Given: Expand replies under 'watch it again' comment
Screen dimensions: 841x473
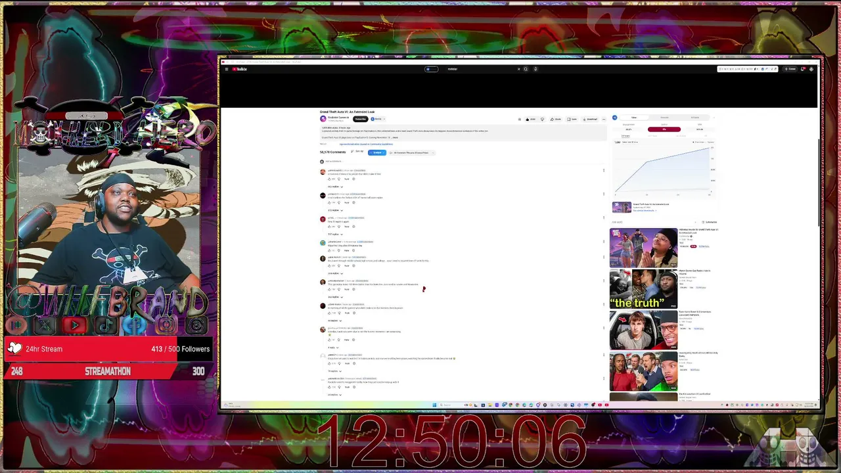Looking at the screenshot, I should 335,234.
